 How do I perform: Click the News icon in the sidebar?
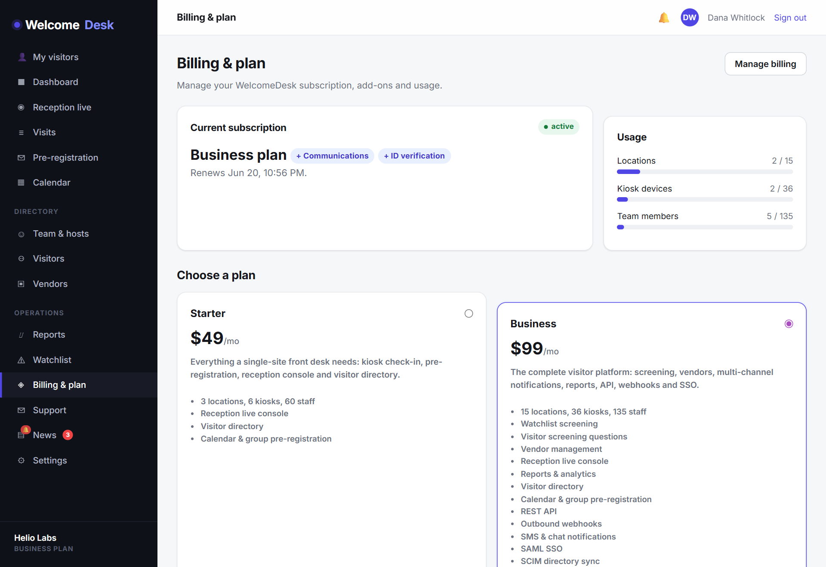click(x=21, y=435)
